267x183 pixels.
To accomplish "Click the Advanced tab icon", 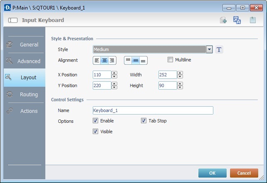I will pos(10,61).
